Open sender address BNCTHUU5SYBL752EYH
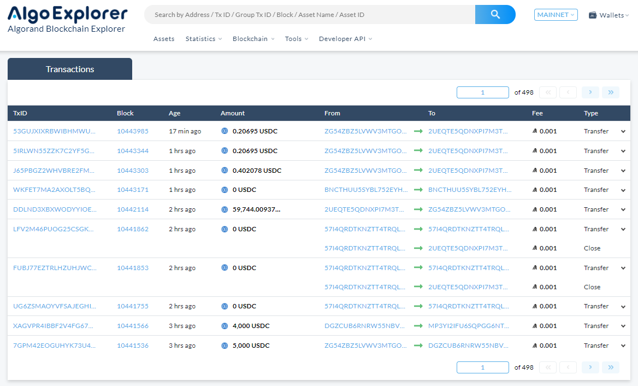The height and width of the screenshot is (386, 638). pyautogui.click(x=366, y=190)
